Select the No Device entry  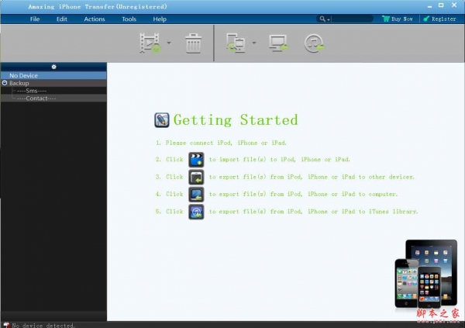(x=53, y=75)
